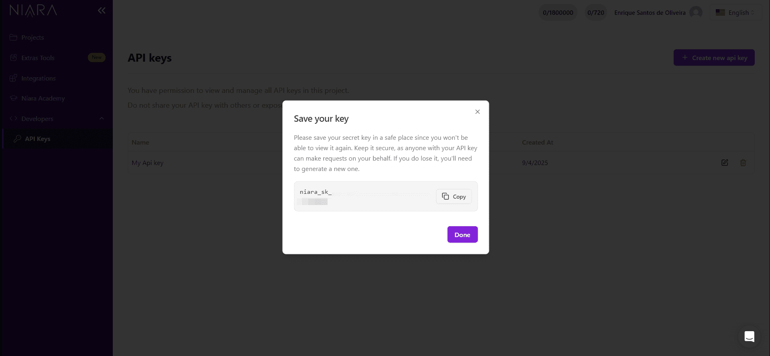Collapse the Developers section chevron
The width and height of the screenshot is (770, 356).
click(x=101, y=119)
